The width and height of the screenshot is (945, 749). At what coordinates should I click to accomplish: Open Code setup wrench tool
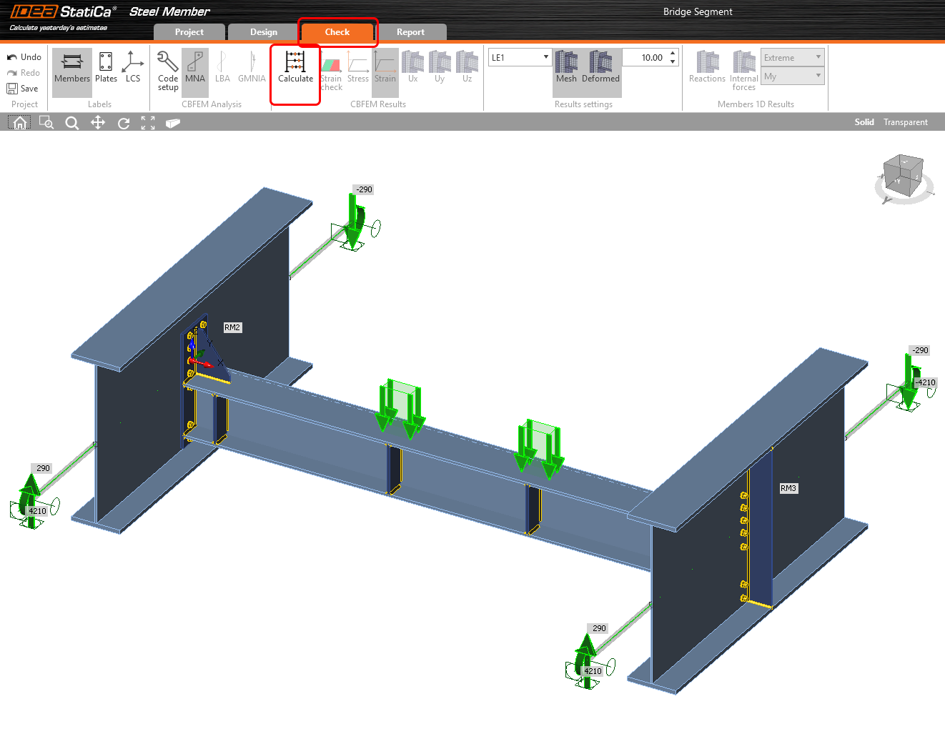pyautogui.click(x=168, y=70)
